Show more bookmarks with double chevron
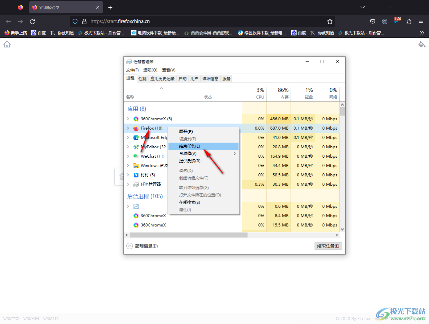 tap(422, 33)
